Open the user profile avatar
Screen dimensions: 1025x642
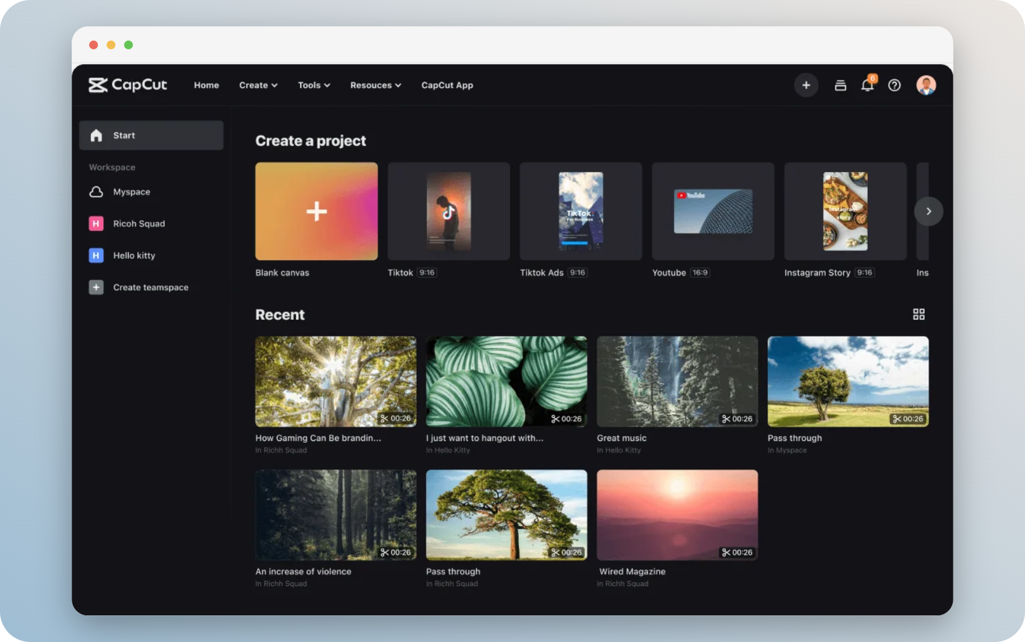tap(925, 85)
